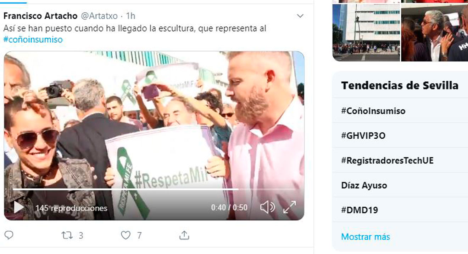Screen dimensions: 468x254
Task: Expand video to fullscreen
Action: tap(290, 207)
